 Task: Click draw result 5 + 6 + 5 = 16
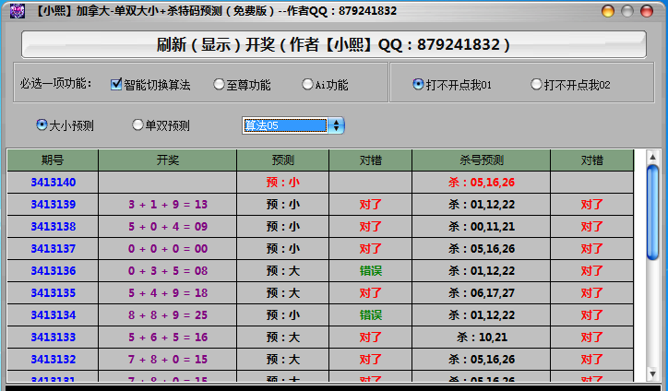[x=168, y=338]
